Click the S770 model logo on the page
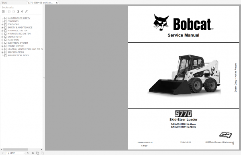The image size is (241, 155). 184,114
